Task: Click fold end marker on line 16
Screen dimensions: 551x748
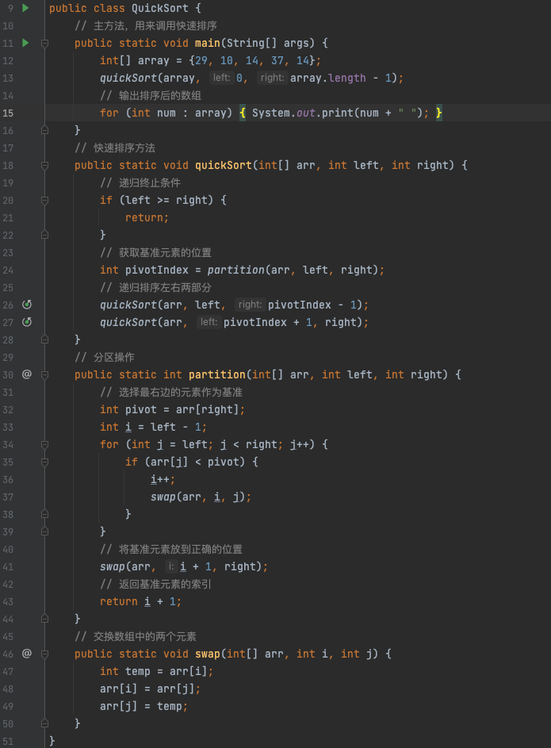Action: [45, 130]
